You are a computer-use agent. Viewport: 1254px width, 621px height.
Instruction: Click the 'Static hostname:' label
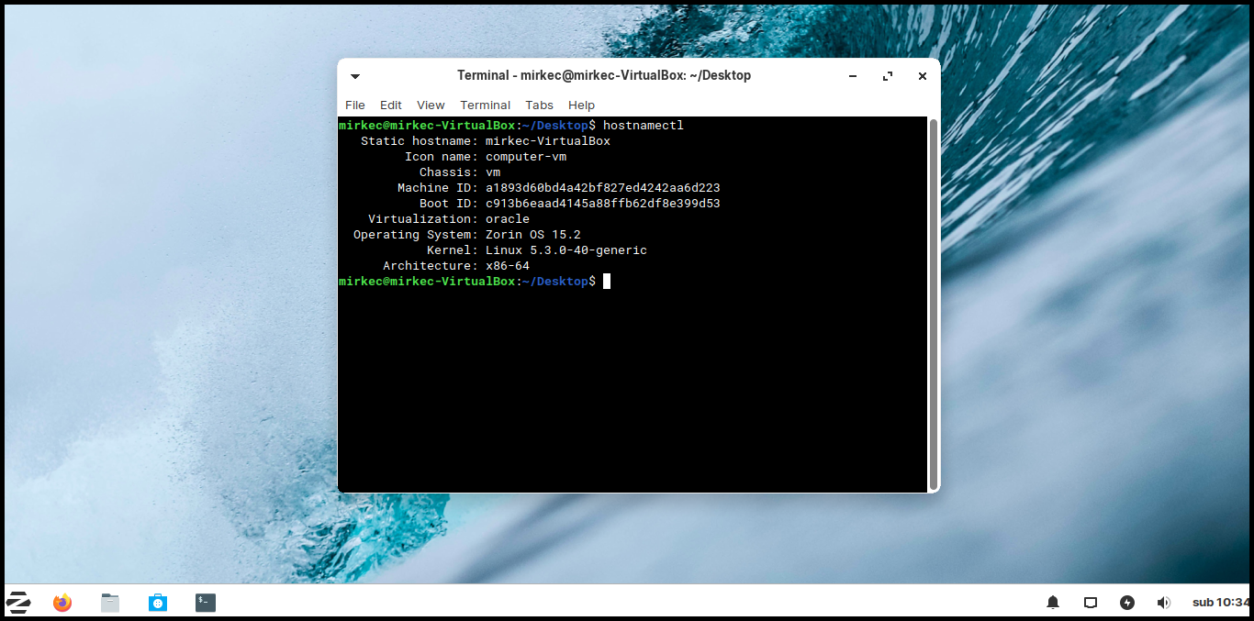420,140
